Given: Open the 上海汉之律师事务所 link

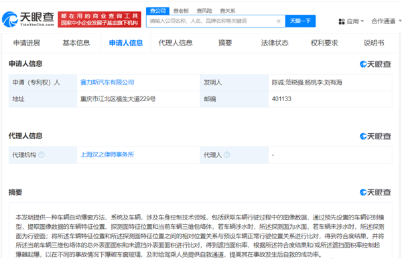Looking at the screenshot, I should (107, 155).
